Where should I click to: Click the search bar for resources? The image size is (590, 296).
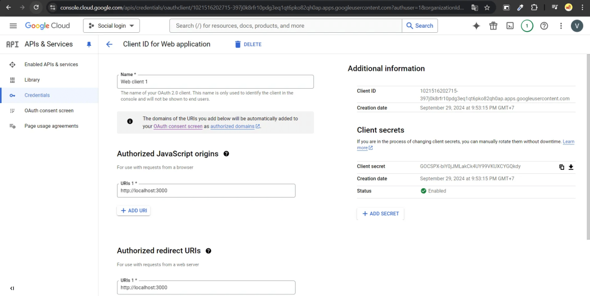286,26
